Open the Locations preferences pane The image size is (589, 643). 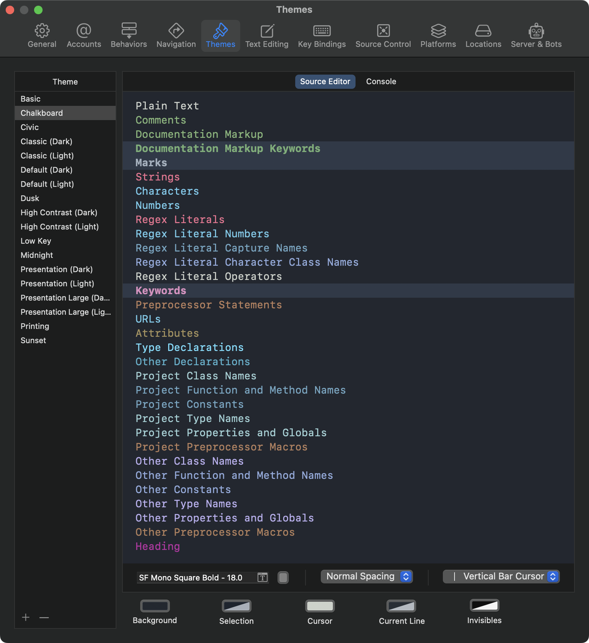click(483, 36)
